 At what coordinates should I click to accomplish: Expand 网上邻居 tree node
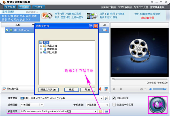coord(41,53)
